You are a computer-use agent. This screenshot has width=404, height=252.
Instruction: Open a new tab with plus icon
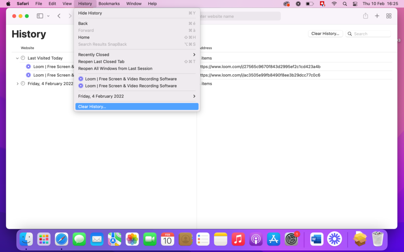377,16
